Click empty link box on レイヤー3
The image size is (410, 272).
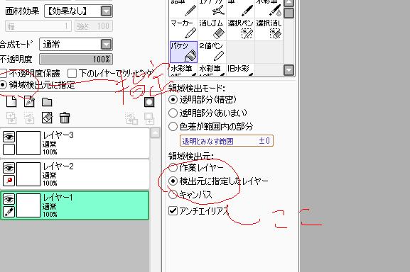pos(9,149)
